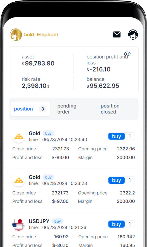This screenshot has height=247, width=147.
Task: Tap small buy tag beside USDJPY name
Action: [x=57, y=221]
